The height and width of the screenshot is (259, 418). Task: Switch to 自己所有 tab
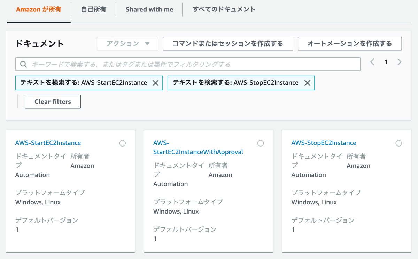(x=93, y=9)
